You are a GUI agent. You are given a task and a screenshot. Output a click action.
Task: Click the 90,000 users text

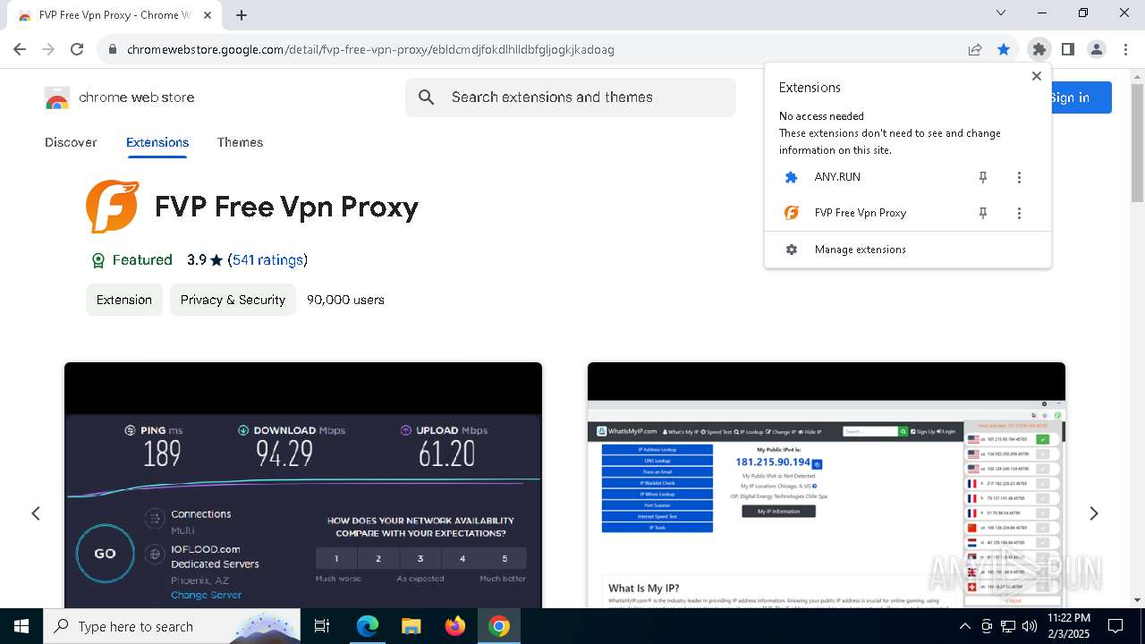(x=345, y=300)
